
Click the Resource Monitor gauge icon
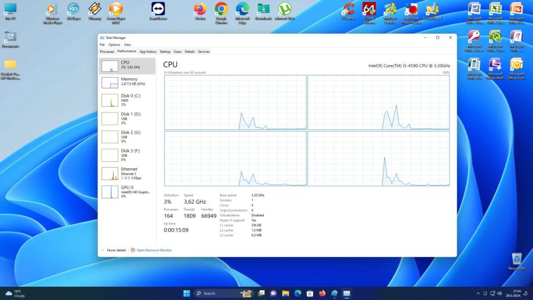pyautogui.click(x=133, y=250)
